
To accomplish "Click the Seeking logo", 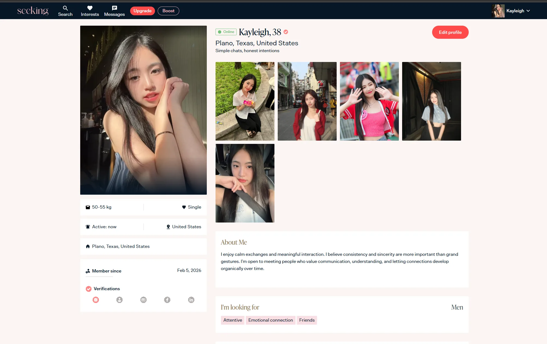I will pyautogui.click(x=33, y=11).
